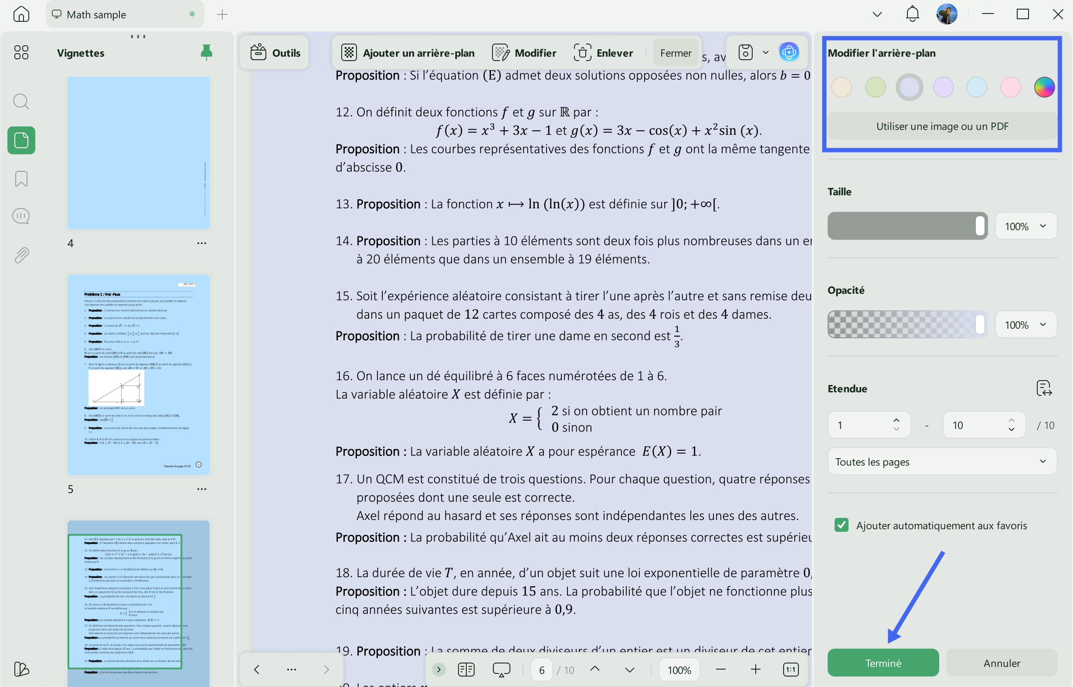This screenshot has height=687, width=1073.
Task: Select the page 6 thumbnail
Action: (138, 603)
